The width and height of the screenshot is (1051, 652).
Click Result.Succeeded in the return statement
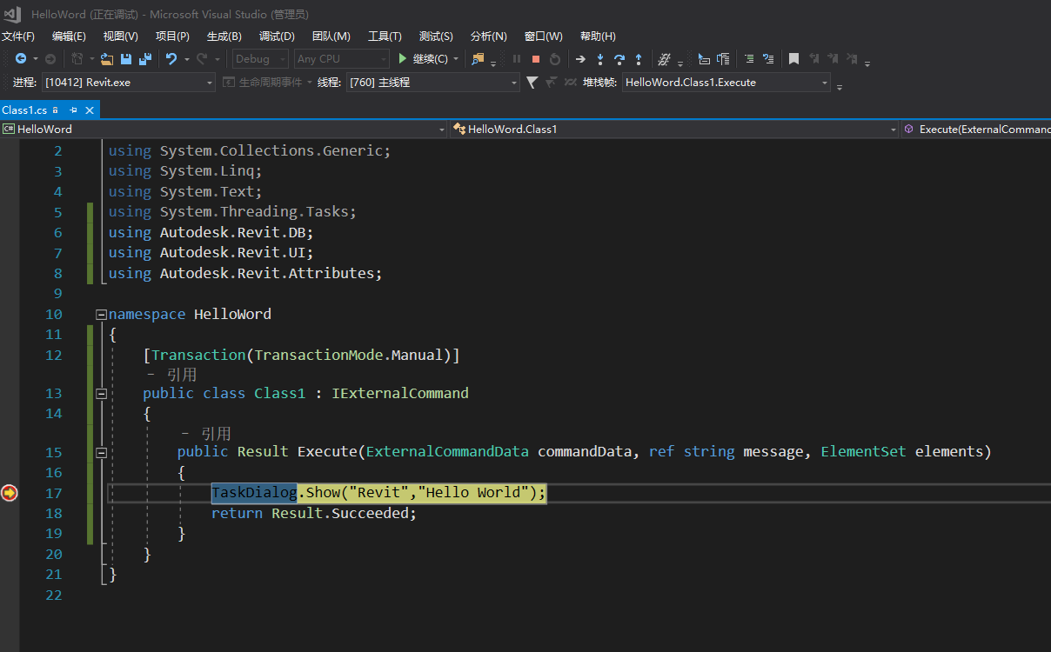340,514
